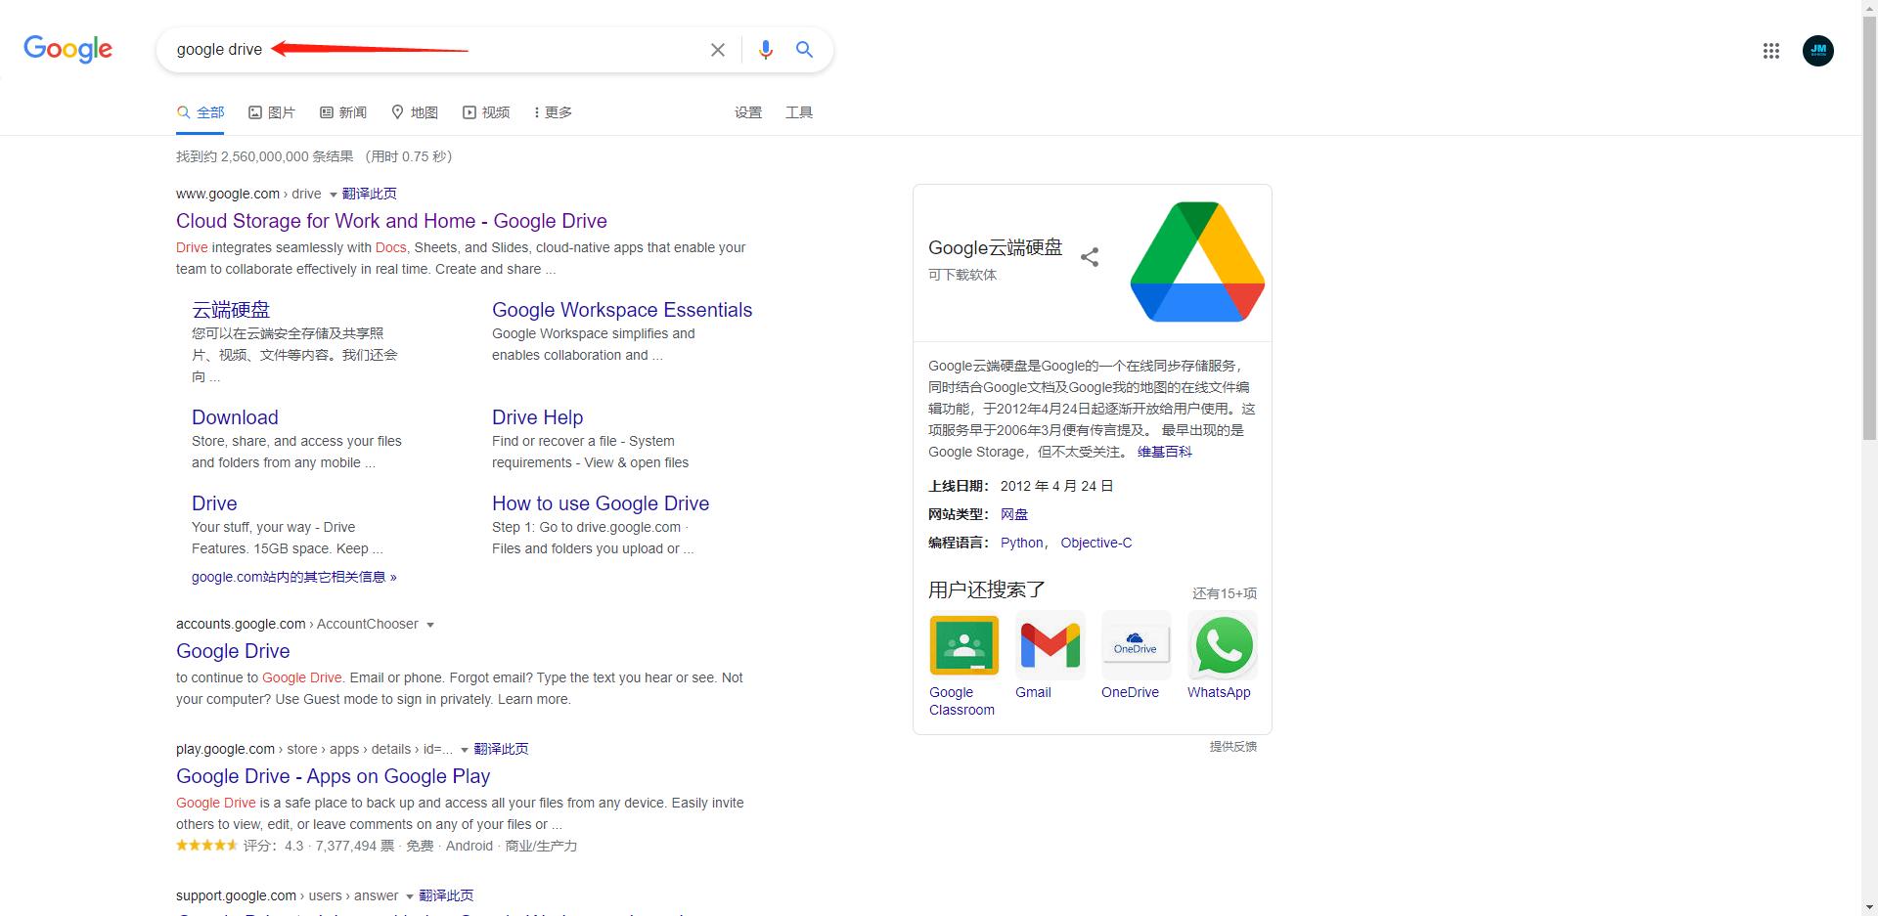Open the Google apps grid icon
This screenshot has height=916, width=1878.
(x=1770, y=51)
